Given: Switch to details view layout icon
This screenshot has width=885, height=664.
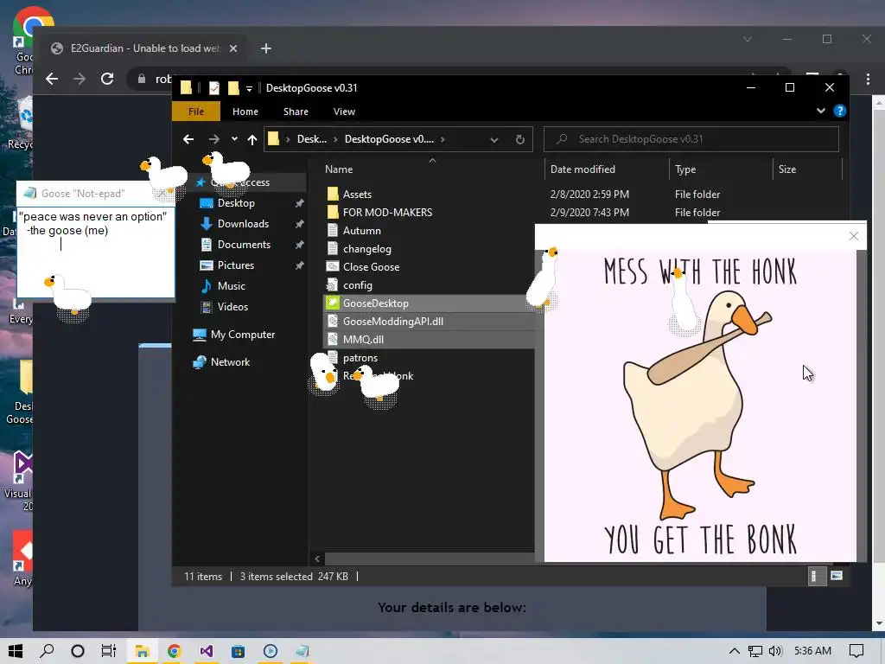Looking at the screenshot, I should 817,576.
